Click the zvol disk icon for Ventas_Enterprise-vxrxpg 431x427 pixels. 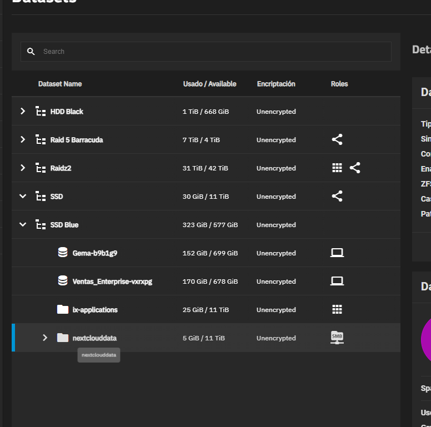[x=63, y=280]
